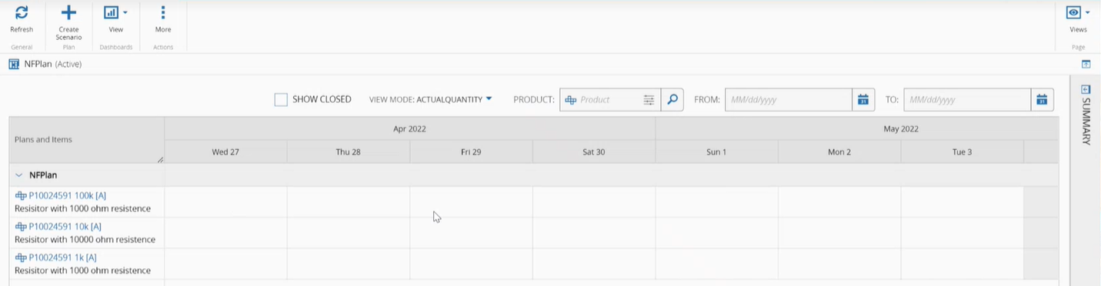Click the Refresh icon in toolbar
The image size is (1101, 286).
coord(22,12)
